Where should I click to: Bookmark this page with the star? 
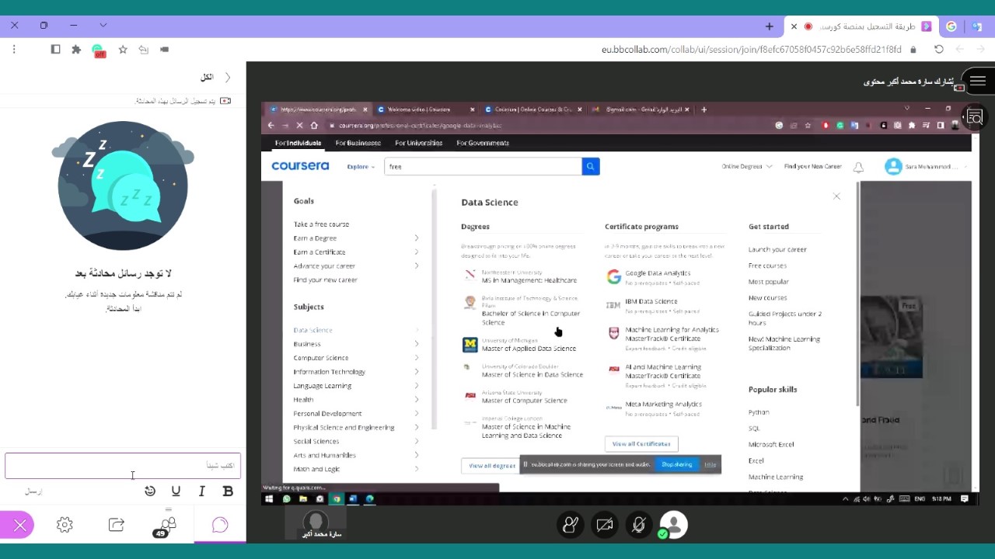coord(123,49)
